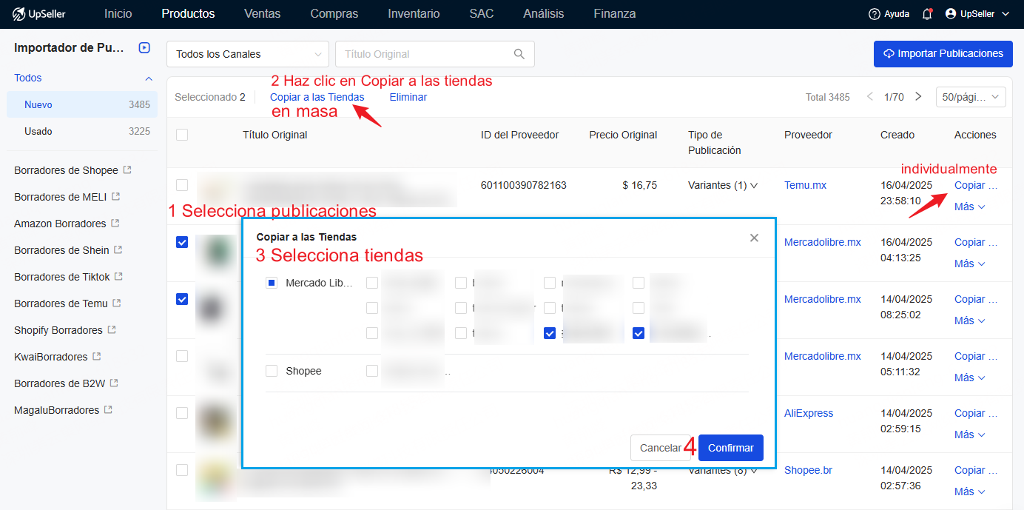Screen dimensions: 1024x510
Task: Uncheck the row created 14/04/2025 08:25:02
Action: point(182,299)
